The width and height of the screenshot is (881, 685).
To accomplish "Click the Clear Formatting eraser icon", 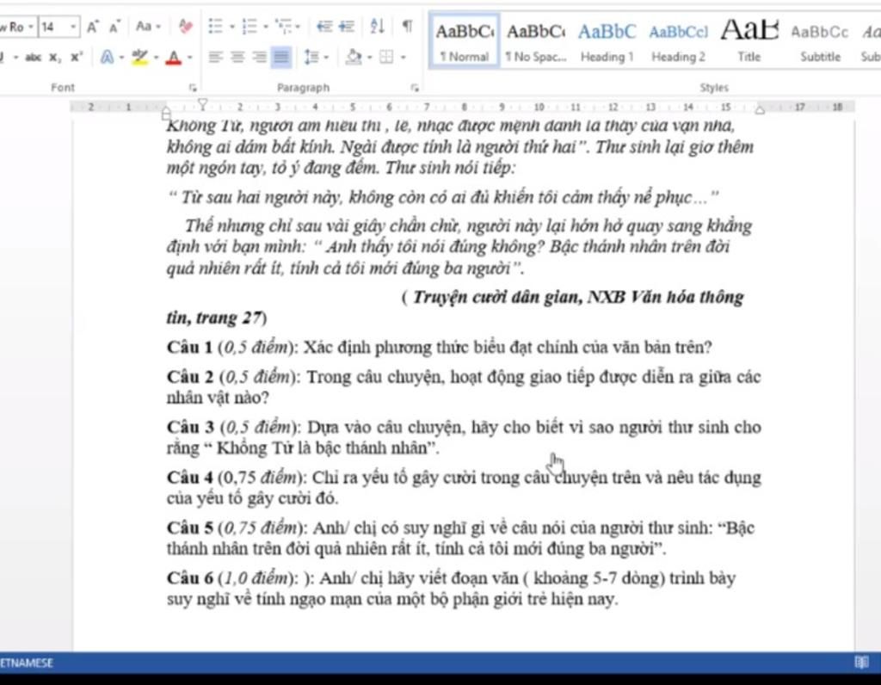I will (x=186, y=27).
